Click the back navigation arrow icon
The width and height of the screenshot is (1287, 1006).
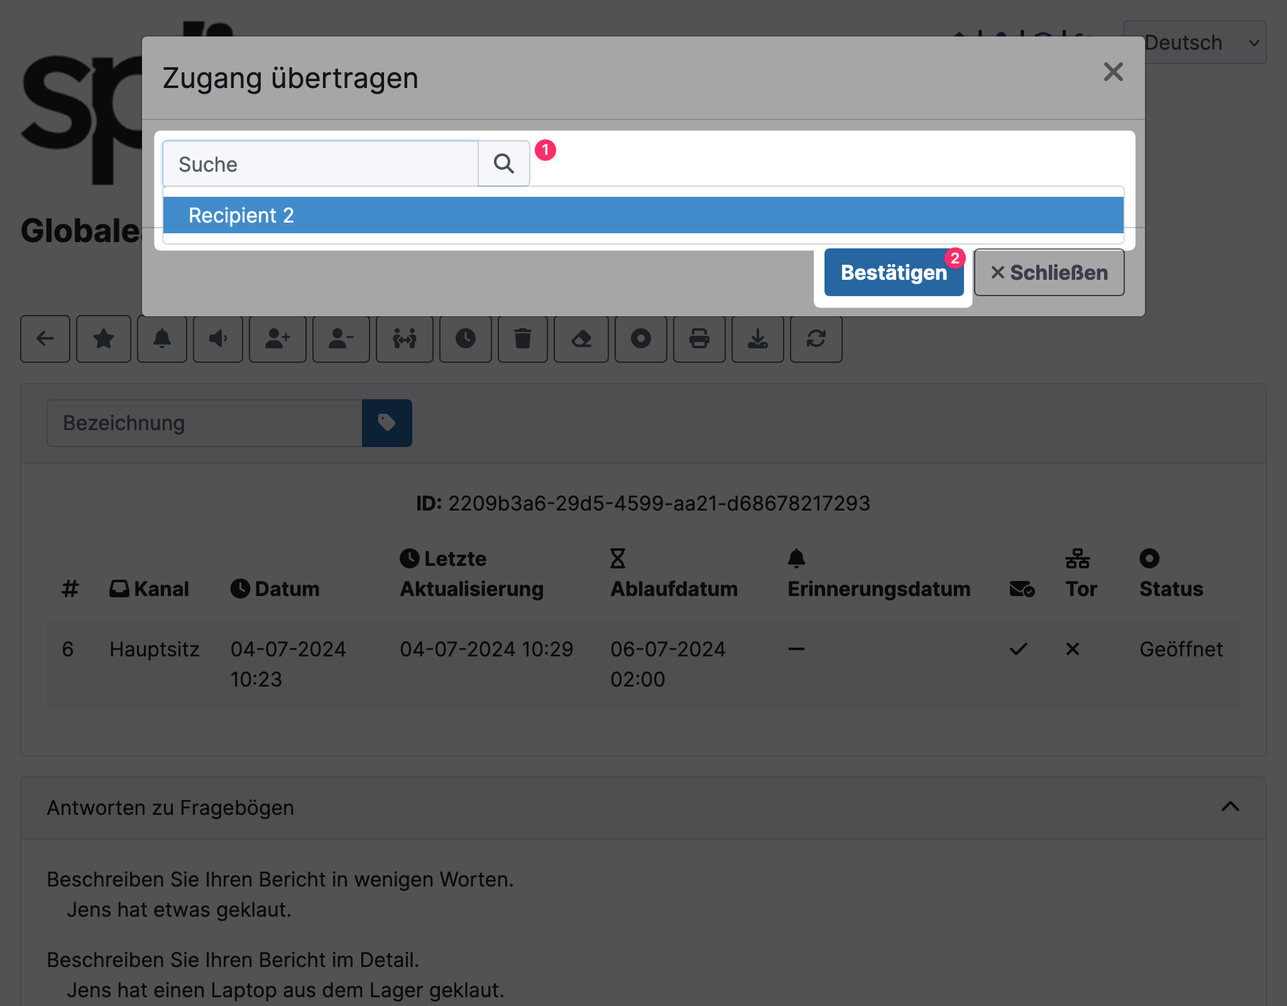pos(46,338)
